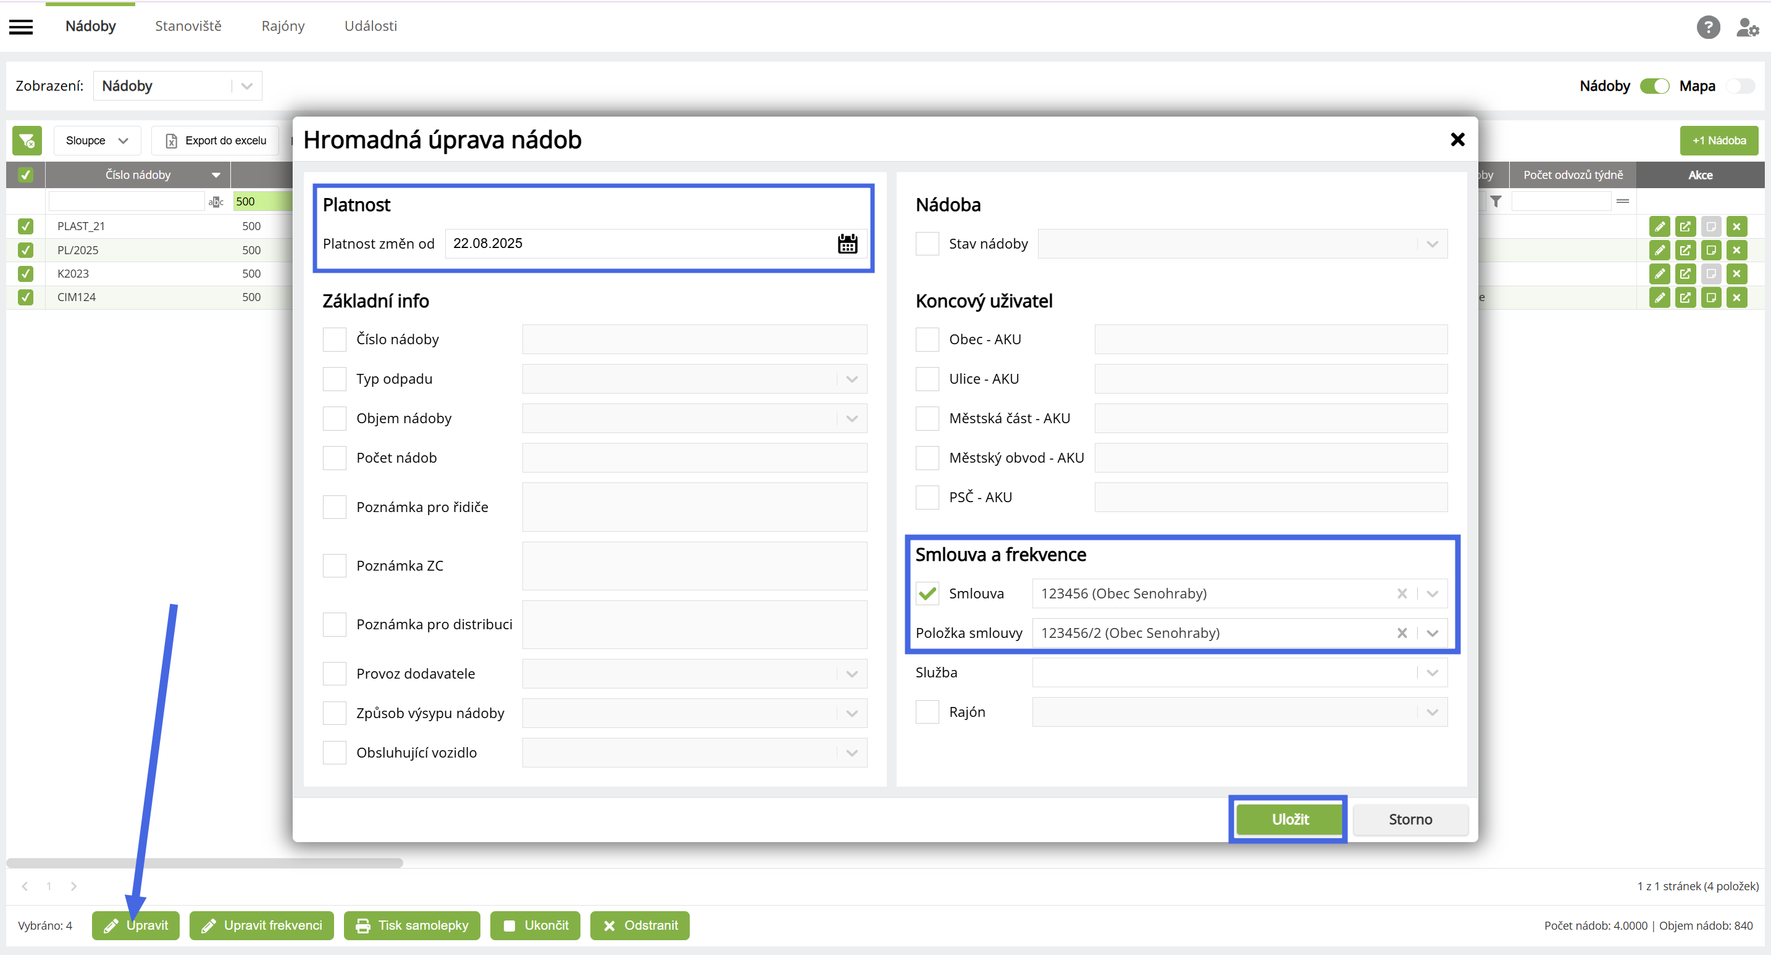Uncheck the Smlouva checkbox

[927, 593]
